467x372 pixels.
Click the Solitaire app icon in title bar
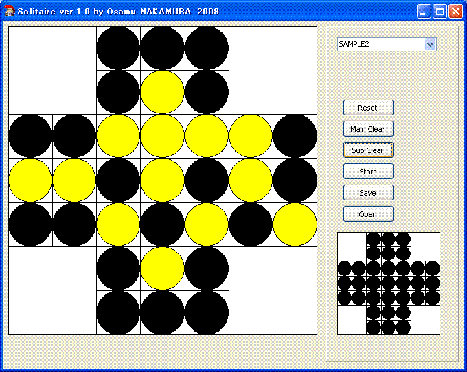pyautogui.click(x=10, y=11)
